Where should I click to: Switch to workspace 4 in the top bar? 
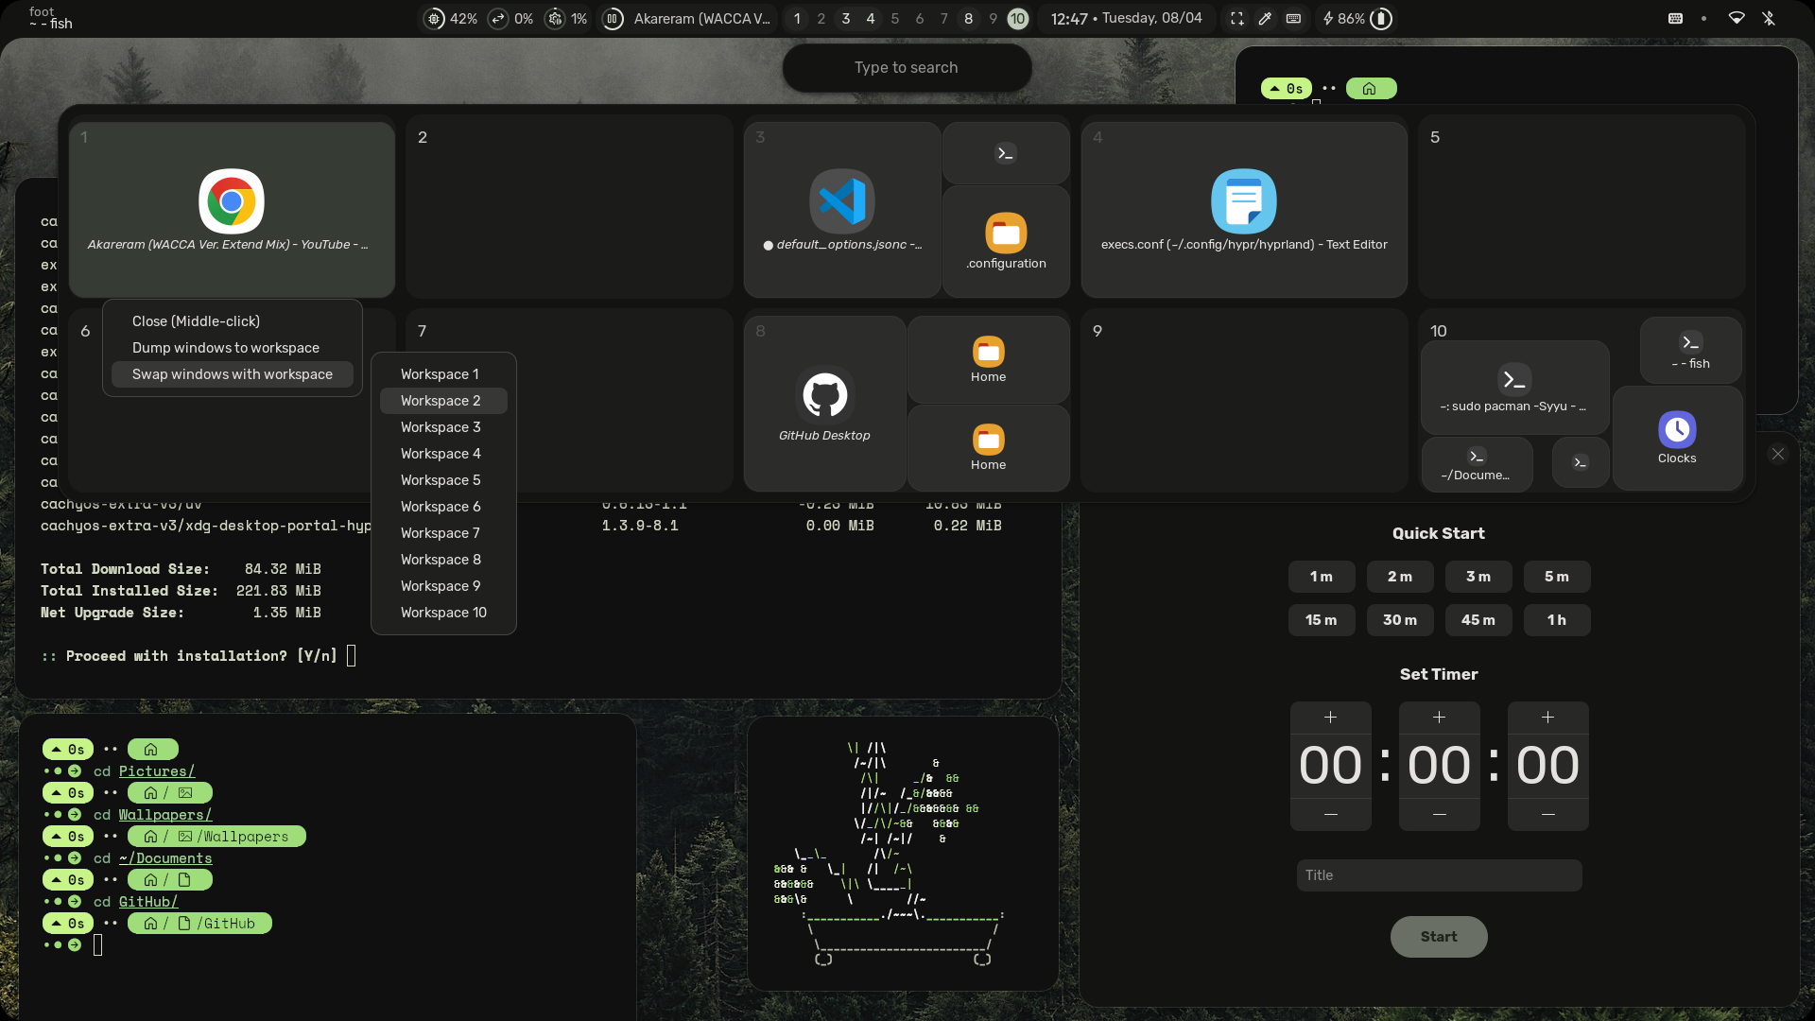tap(871, 18)
